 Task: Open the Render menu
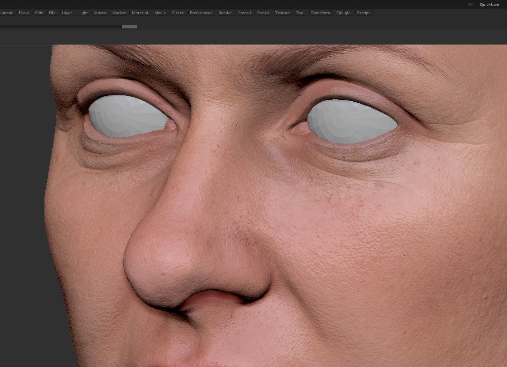point(225,13)
